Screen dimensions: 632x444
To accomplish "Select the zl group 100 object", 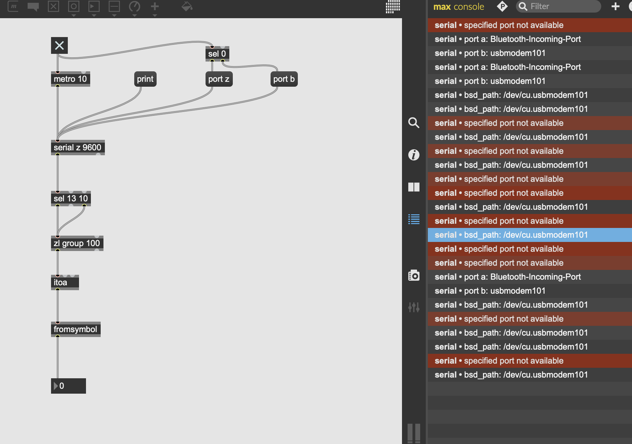I will [x=77, y=243].
